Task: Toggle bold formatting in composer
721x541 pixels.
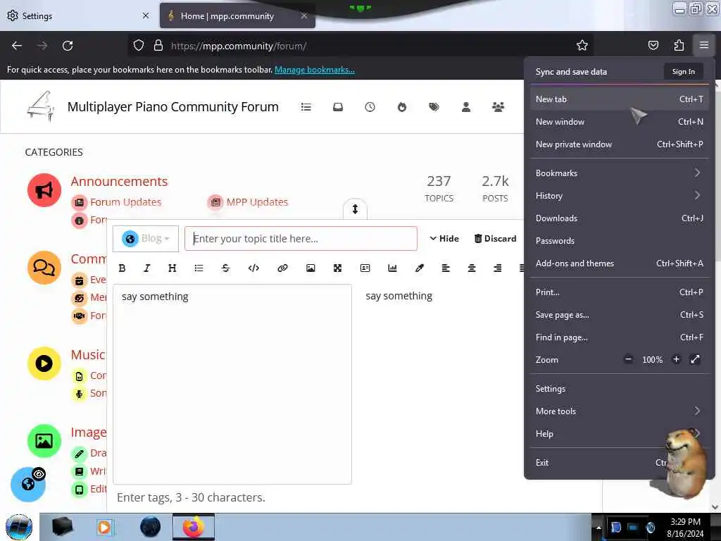Action: (122, 268)
